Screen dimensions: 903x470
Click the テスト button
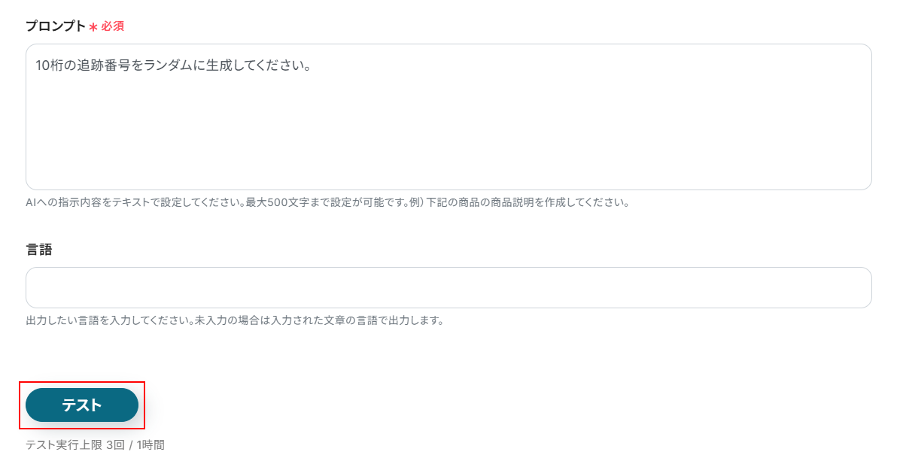coord(82,405)
